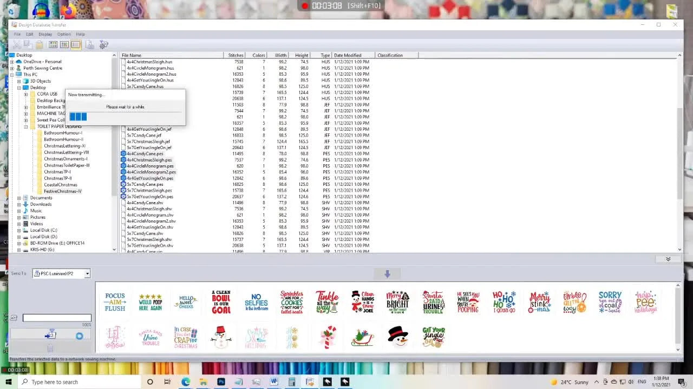
Task: Switch to small thumbnails view icon
Action: pyautogui.click(x=64, y=45)
